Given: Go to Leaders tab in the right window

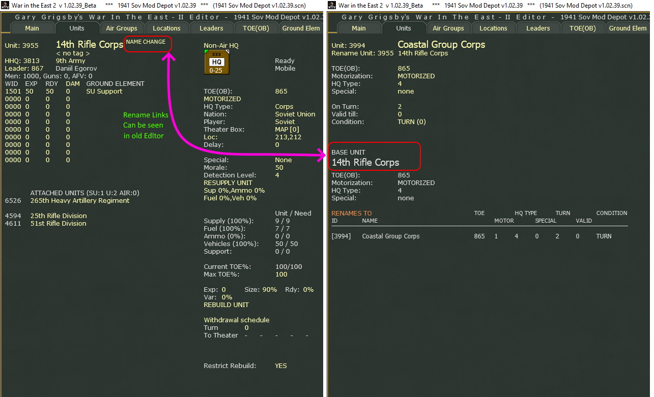Looking at the screenshot, I should pyautogui.click(x=538, y=28).
